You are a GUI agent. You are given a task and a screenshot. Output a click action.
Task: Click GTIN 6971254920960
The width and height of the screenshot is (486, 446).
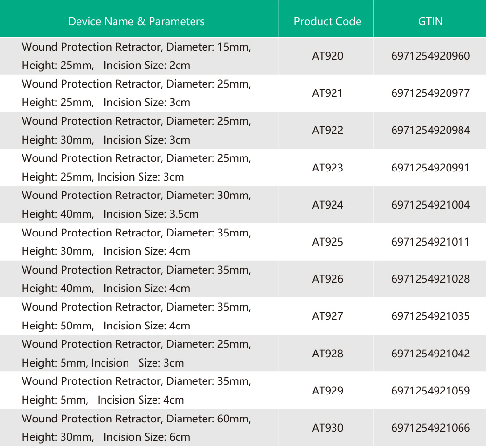431,56
